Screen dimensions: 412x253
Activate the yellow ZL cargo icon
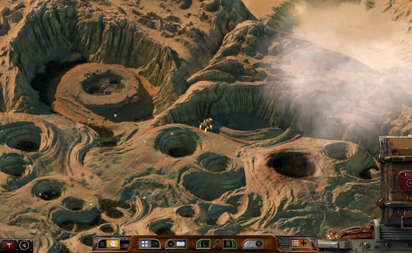coord(108,244)
